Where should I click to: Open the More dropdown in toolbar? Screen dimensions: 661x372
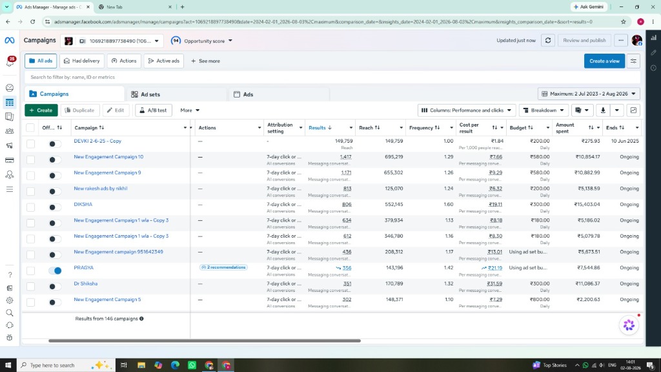point(190,110)
